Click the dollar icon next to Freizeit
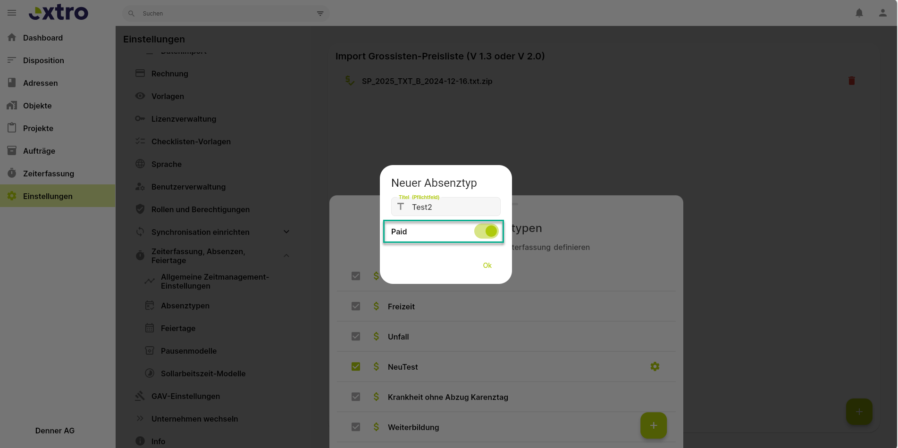The image size is (898, 448). point(376,306)
